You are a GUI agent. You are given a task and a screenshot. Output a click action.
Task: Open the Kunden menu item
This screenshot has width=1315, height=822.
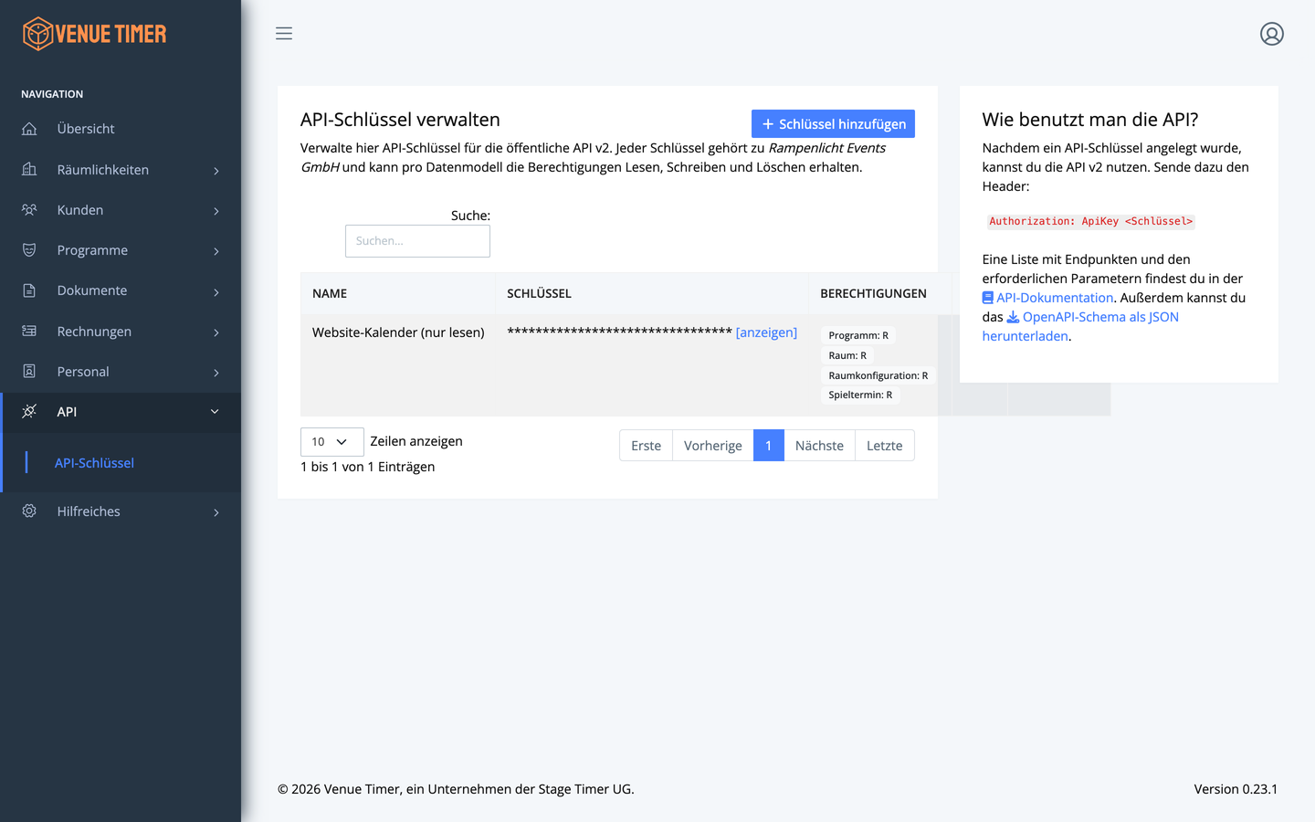[x=121, y=210]
